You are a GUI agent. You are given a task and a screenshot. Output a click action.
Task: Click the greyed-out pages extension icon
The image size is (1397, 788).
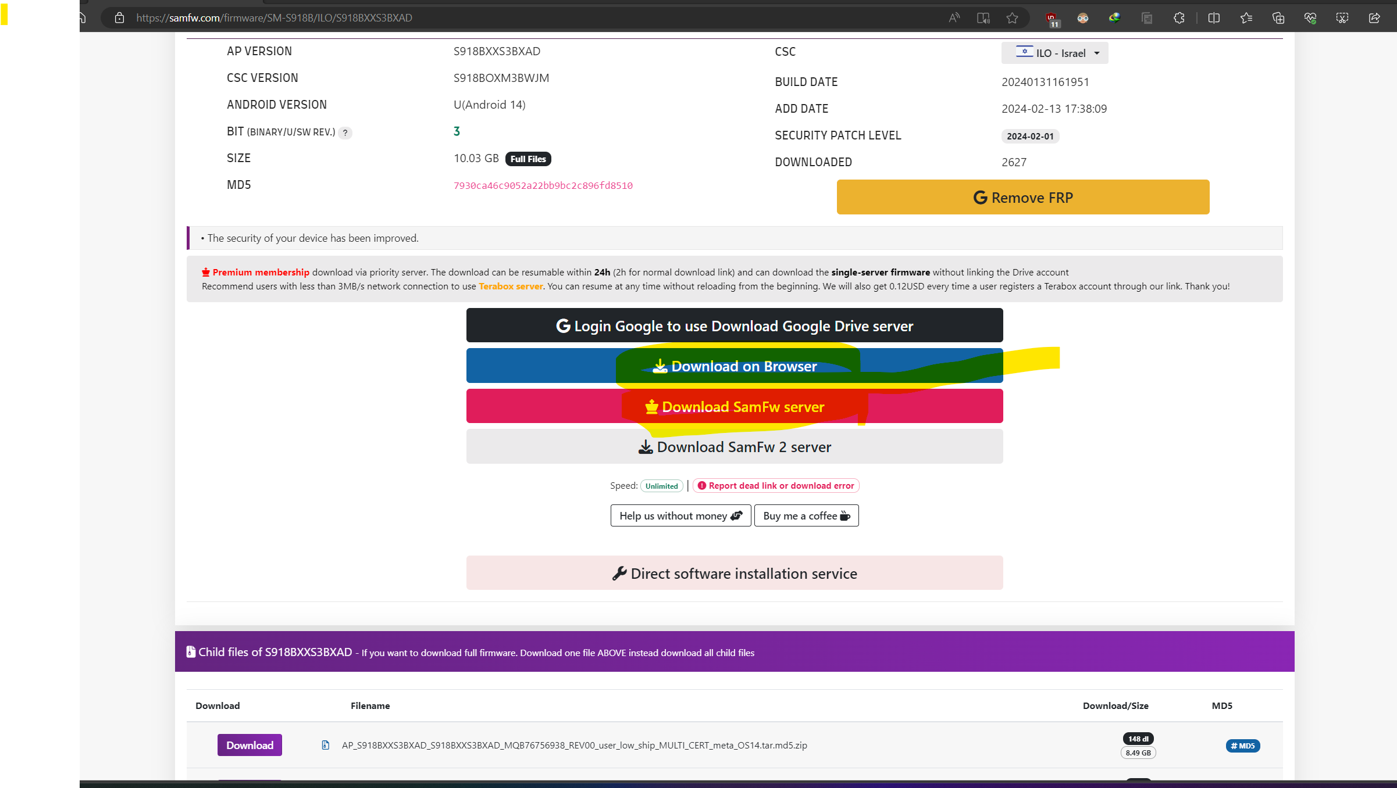point(1147,18)
